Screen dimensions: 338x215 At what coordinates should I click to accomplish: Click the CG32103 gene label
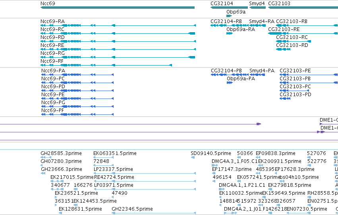(x=279, y=4)
